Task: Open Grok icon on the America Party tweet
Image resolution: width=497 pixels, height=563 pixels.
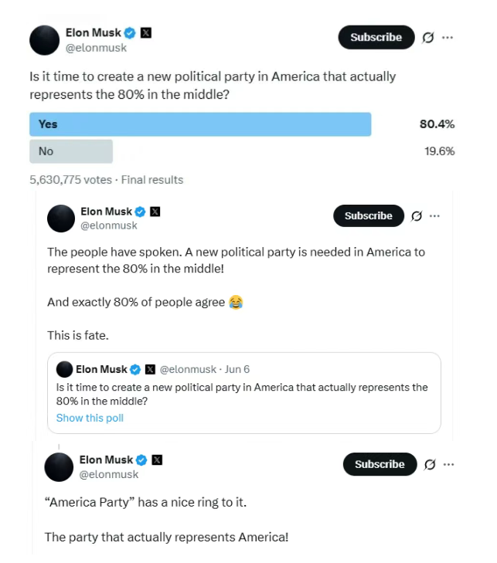Action: 431,464
